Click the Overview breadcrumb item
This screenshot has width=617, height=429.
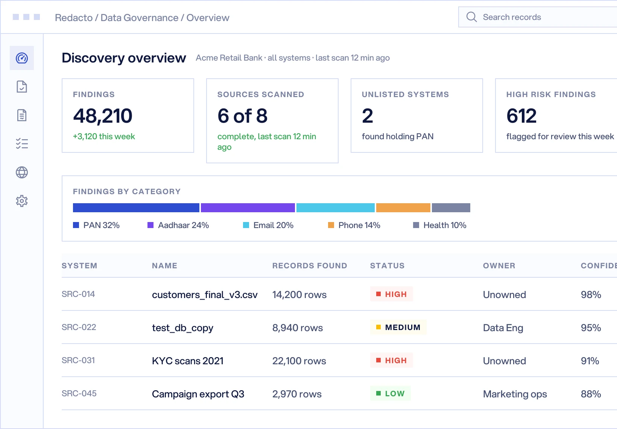coord(208,18)
